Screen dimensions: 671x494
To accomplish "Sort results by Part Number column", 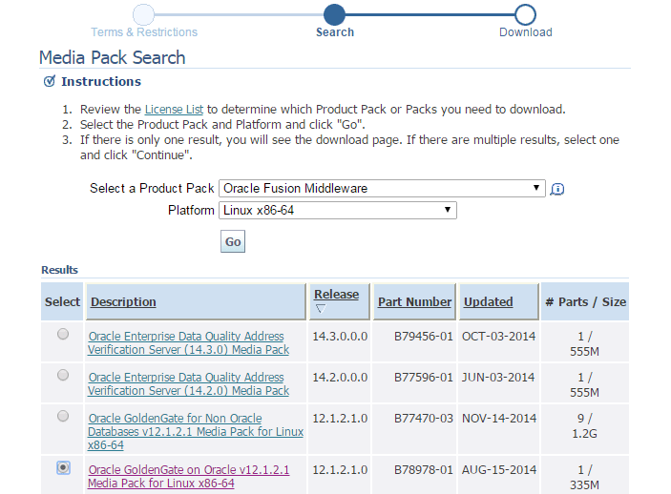I will click(x=414, y=301).
